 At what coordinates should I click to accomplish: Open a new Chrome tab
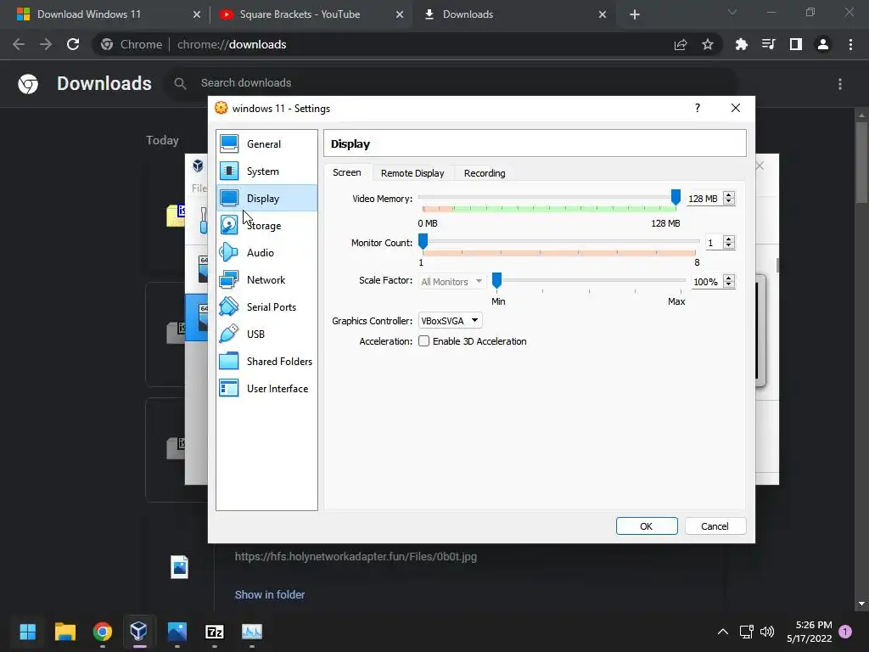coord(635,14)
